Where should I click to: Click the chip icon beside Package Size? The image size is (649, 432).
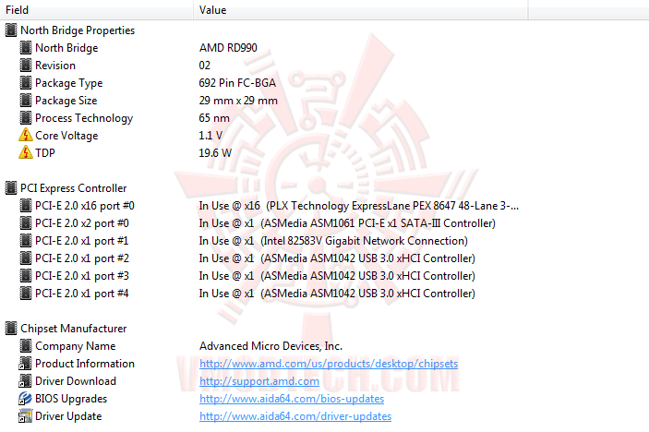[x=26, y=100]
